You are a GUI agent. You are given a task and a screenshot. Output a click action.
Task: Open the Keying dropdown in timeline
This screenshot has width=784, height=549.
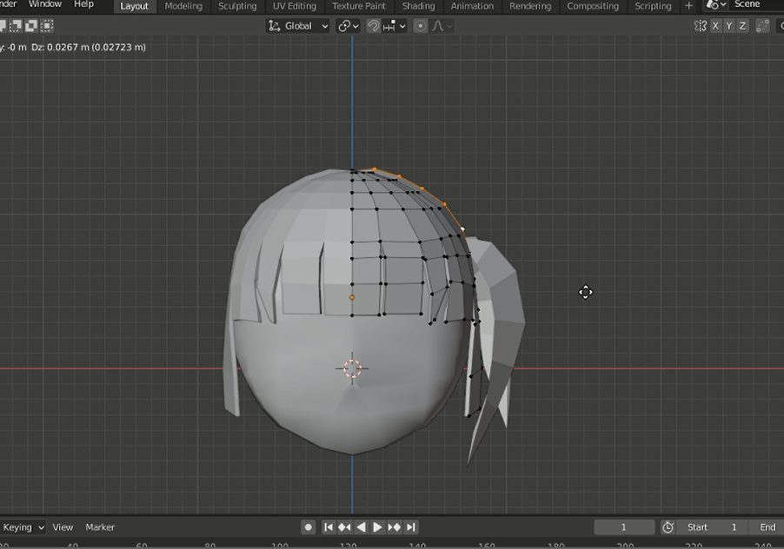point(23,527)
